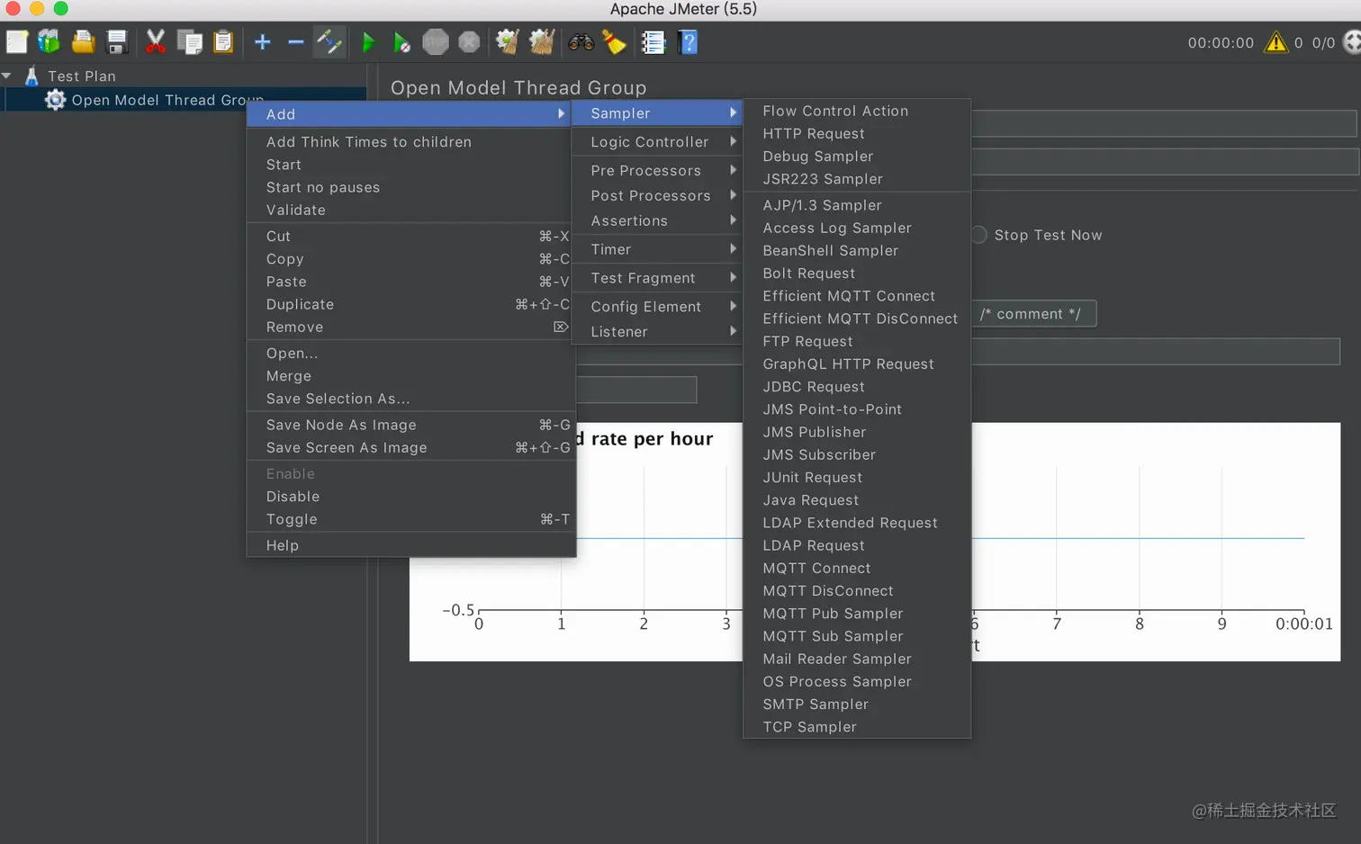Click the Clear All toolbar icon
1361x844 pixels.
(542, 41)
